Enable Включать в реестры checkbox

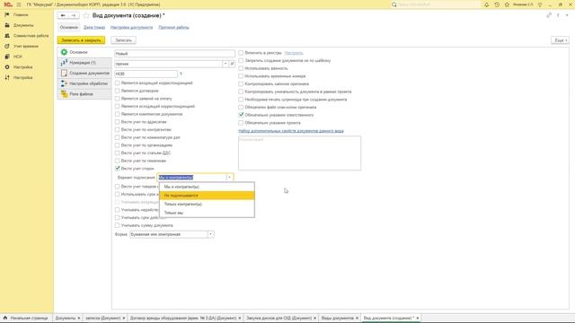(x=241, y=53)
